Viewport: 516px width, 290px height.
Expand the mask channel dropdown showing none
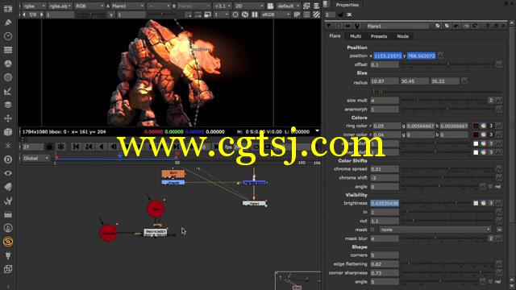pyautogui.click(x=435, y=230)
